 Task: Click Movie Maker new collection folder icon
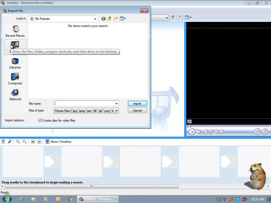[178, 17]
